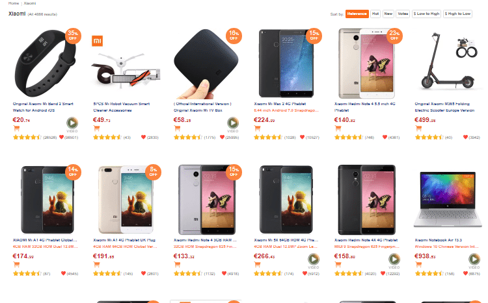Screen dimensions: 488x303
Task: Add Xiaomi Notebook Air 13.3 to cart
Action: click(x=418, y=265)
